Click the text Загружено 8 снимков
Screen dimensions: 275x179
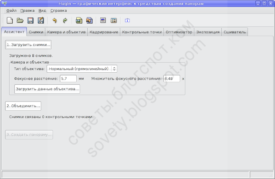point(31,56)
